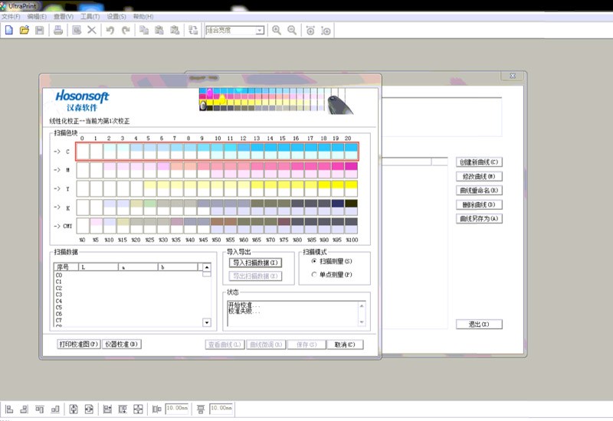Click the 创建新曲线(C) button

pyautogui.click(x=479, y=162)
